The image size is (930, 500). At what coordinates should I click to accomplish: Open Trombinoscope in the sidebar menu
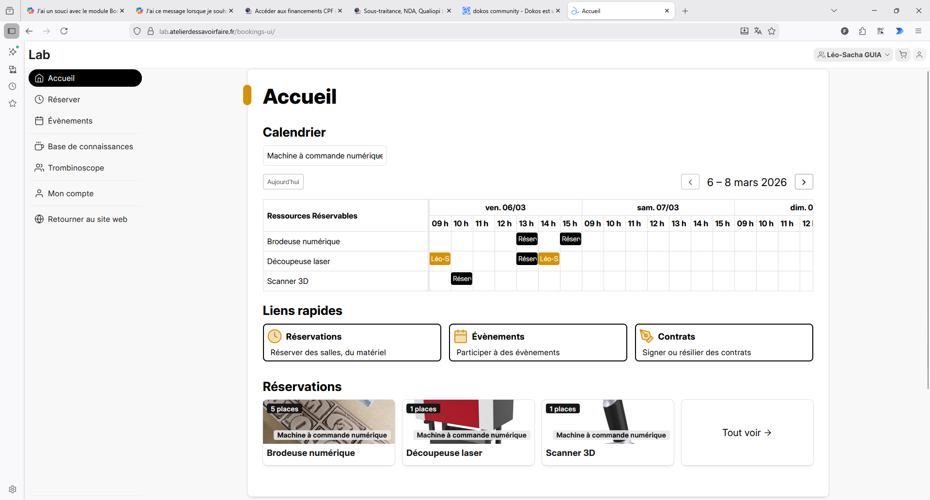click(76, 168)
